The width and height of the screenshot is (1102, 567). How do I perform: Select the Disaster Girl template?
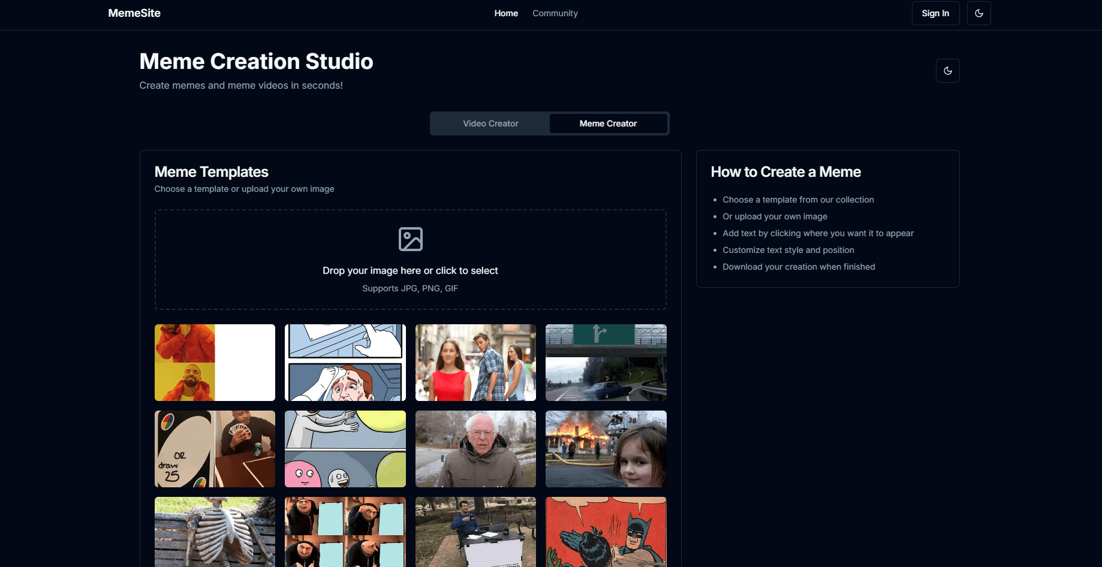[606, 449]
